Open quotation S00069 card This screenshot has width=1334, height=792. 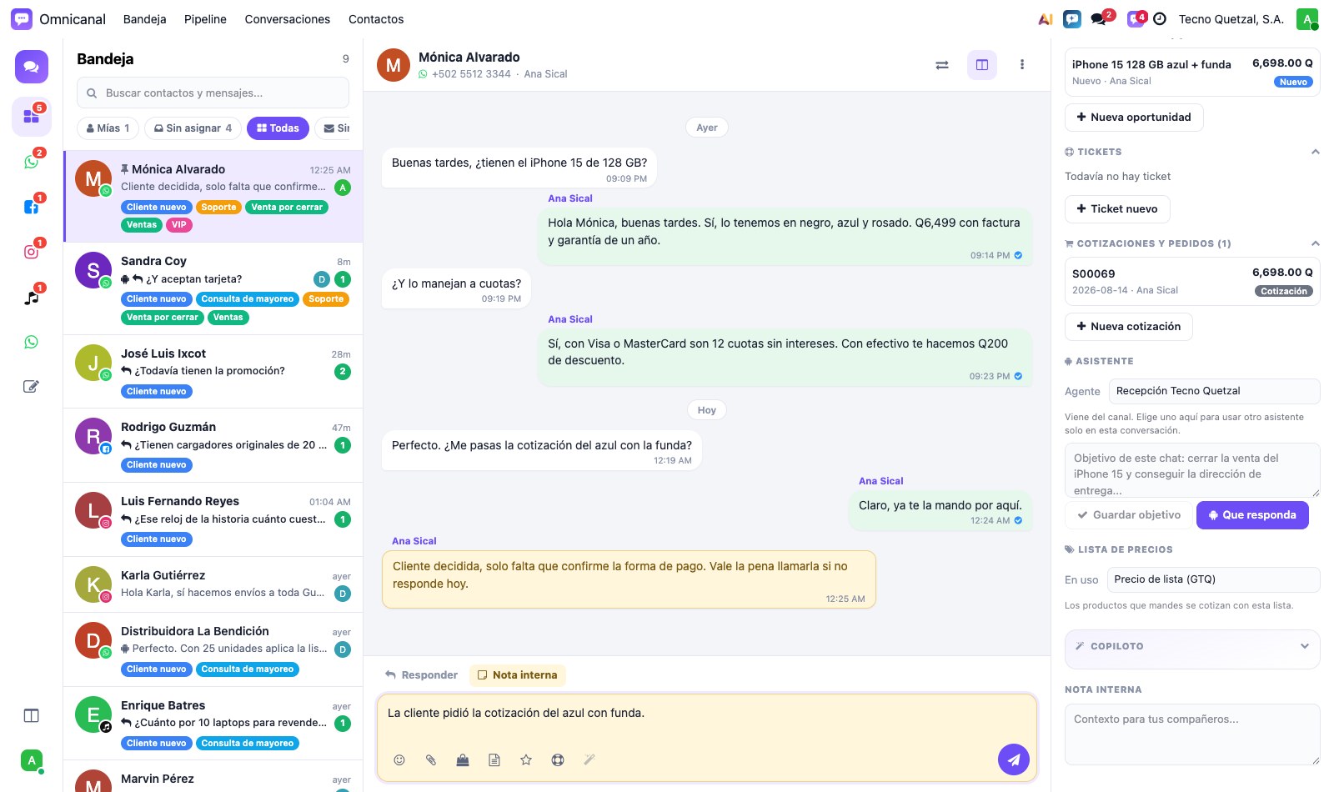1192,282
